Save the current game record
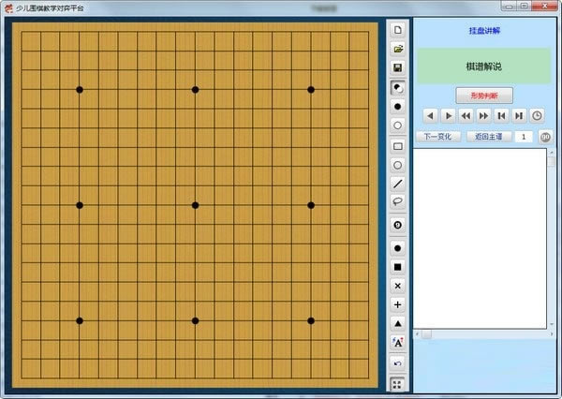562x399 pixels. click(x=397, y=67)
